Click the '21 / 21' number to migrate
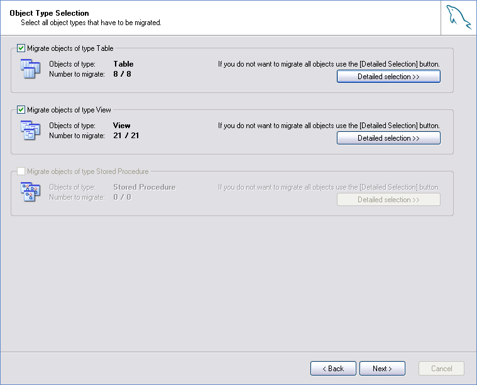Viewport: 477px width, 385px height. pyautogui.click(x=126, y=135)
